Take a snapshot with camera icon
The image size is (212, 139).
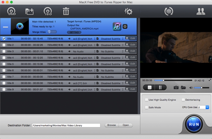176,88
